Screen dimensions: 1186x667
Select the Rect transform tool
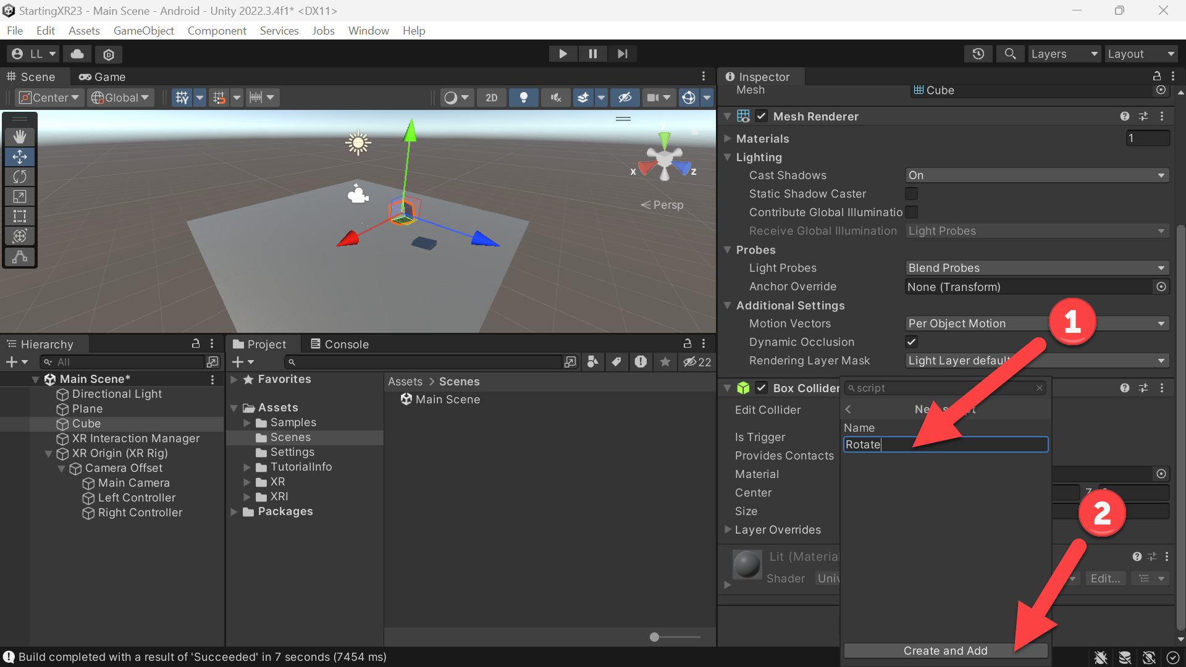20,216
